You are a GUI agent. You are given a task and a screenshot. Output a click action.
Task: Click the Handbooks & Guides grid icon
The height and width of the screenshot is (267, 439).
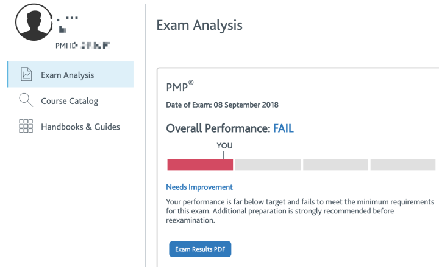point(26,126)
